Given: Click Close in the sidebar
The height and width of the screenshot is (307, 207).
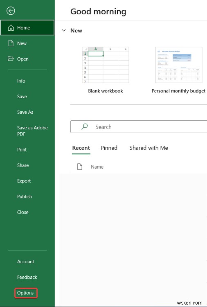Looking at the screenshot, I should coord(22,212).
